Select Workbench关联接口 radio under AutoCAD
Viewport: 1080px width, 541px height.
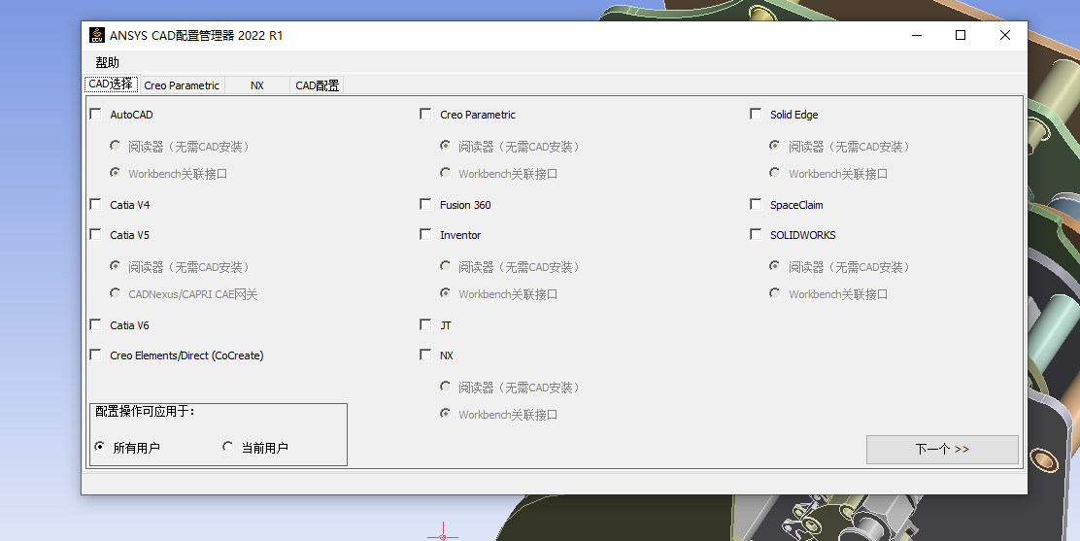(x=115, y=173)
